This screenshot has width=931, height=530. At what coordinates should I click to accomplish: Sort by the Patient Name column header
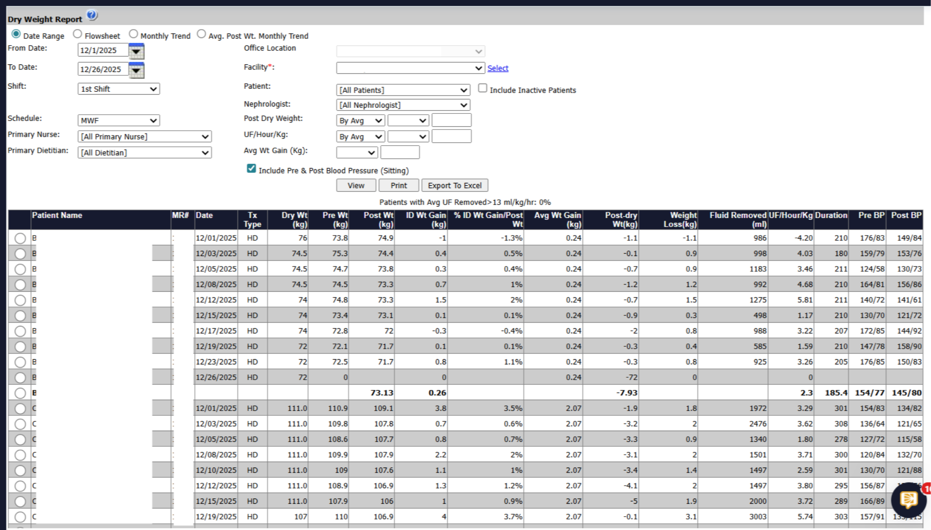pos(57,215)
